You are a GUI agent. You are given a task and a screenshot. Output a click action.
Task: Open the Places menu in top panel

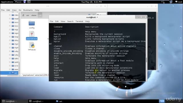(18, 2)
